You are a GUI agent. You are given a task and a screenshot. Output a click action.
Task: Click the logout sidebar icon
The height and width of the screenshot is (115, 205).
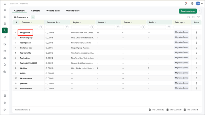click(x=5, y=110)
